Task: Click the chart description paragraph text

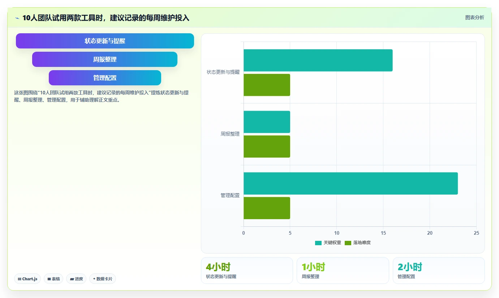Action: [x=102, y=96]
